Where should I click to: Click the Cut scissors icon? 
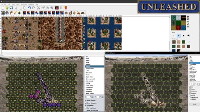point(16,8)
